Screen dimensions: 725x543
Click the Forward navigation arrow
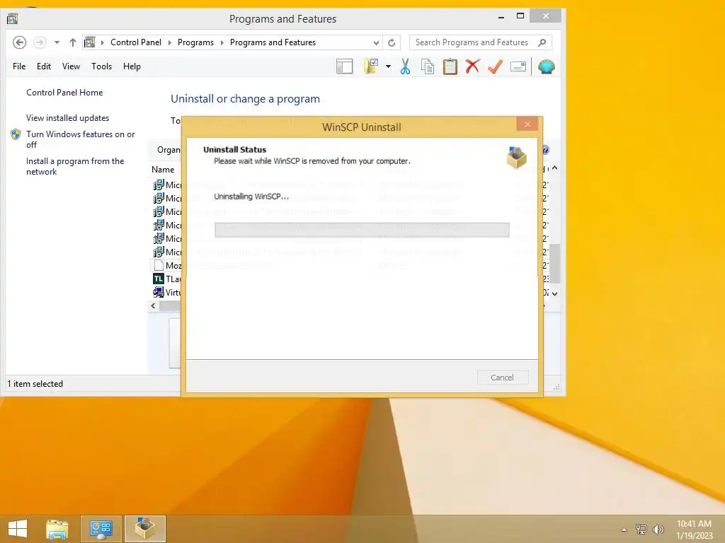[x=40, y=42]
